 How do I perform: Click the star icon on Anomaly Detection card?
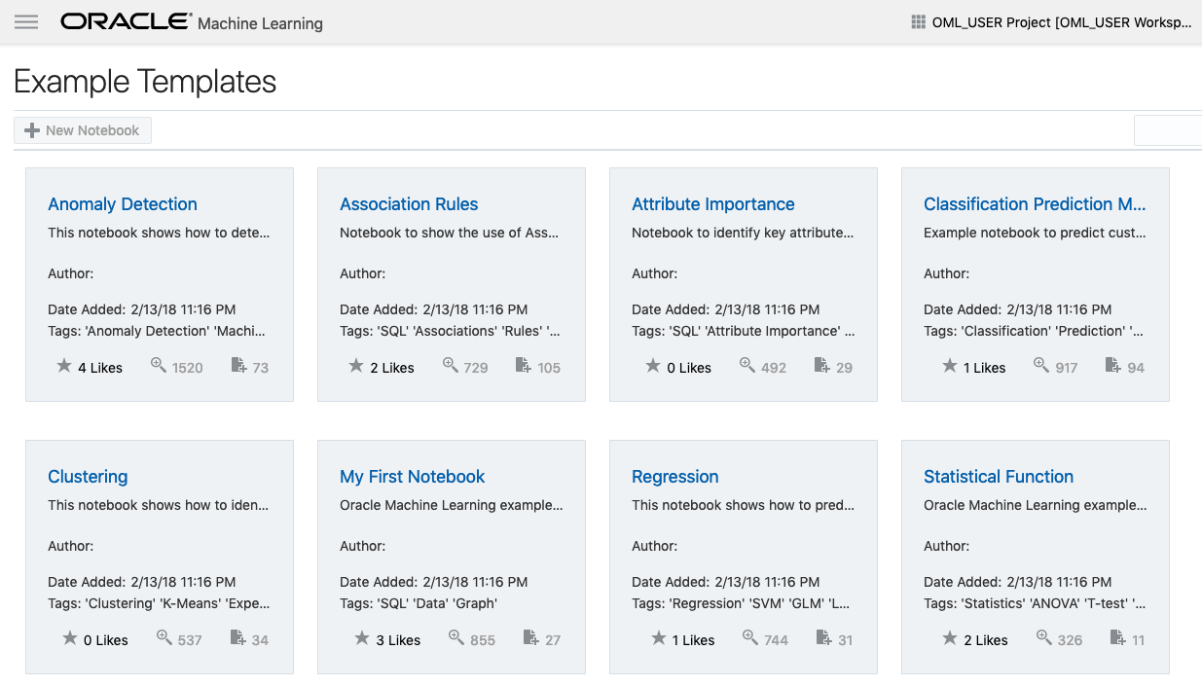coord(64,366)
